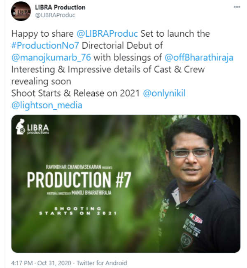Open the three-dot more options menu
The height and width of the screenshot is (268, 247).
click(237, 7)
